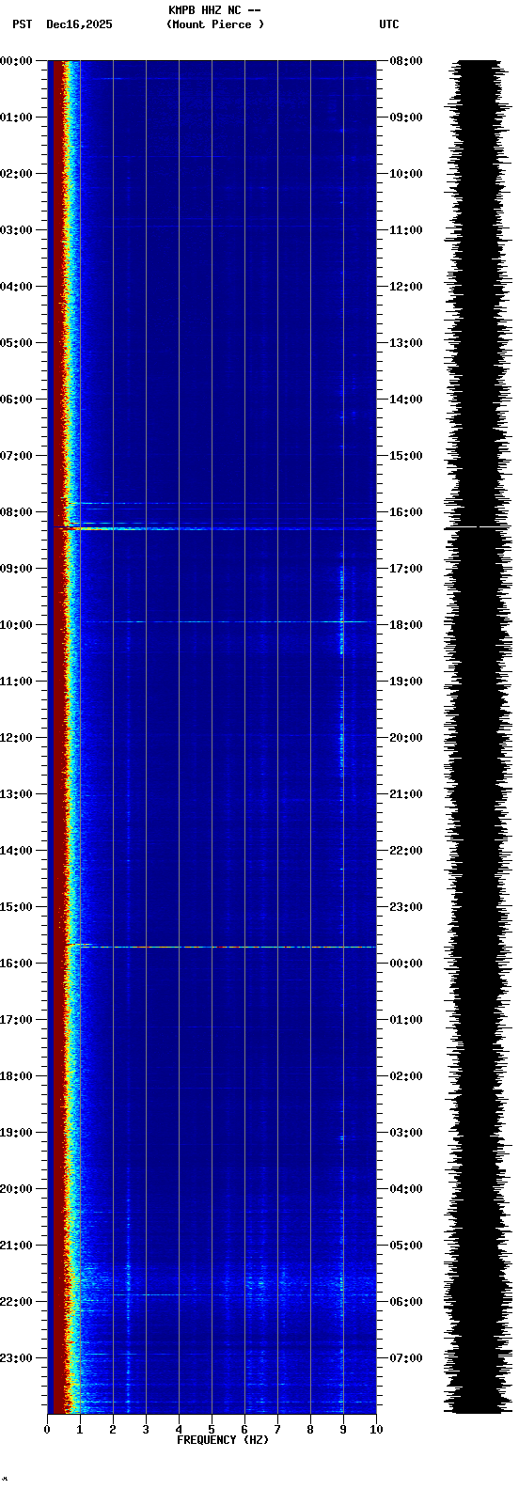
Task: Click the UTC timezone label
Action: [389, 24]
